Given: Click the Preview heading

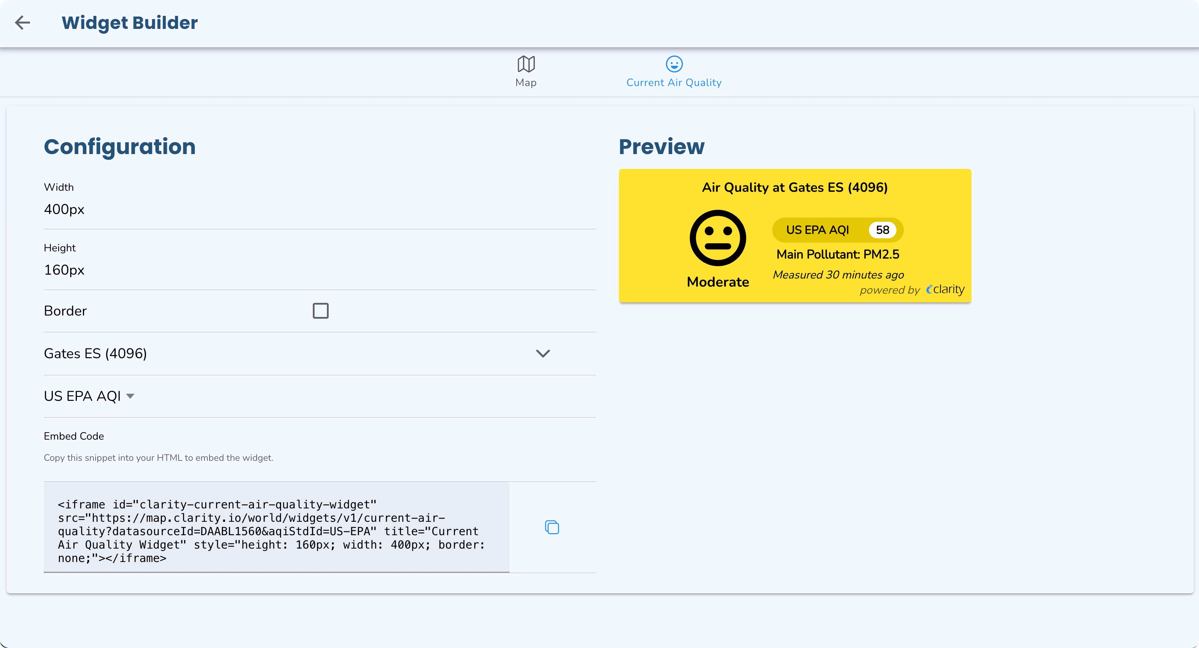Looking at the screenshot, I should point(662,147).
